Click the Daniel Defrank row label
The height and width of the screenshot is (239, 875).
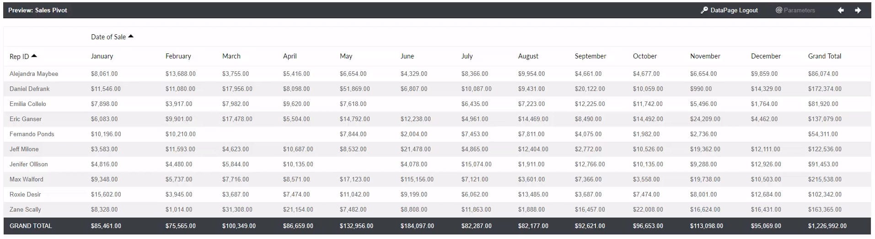click(x=30, y=89)
